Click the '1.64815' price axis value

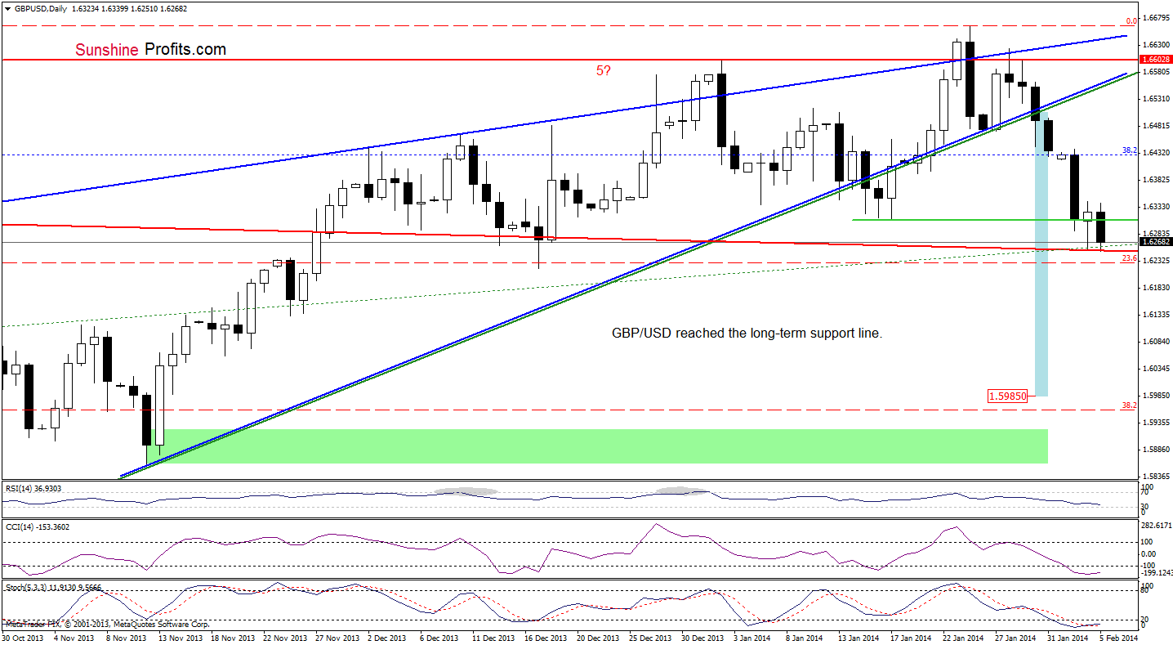click(1155, 125)
